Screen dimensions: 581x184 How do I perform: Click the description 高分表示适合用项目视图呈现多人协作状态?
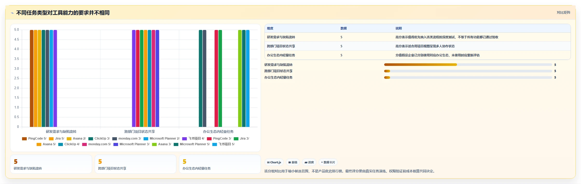(425, 46)
